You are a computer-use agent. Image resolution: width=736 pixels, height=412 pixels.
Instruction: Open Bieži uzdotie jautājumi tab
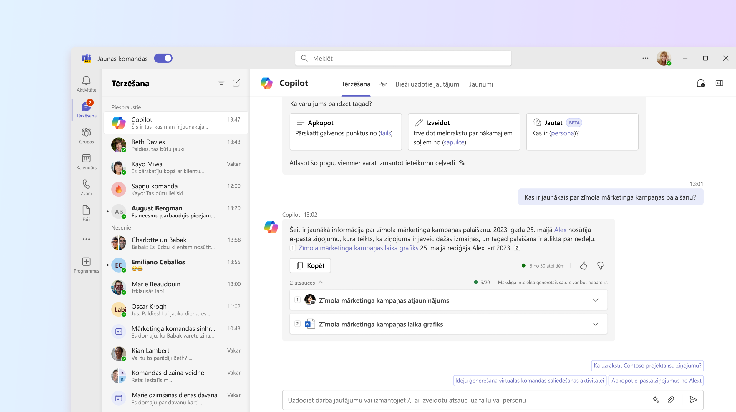[x=428, y=84]
